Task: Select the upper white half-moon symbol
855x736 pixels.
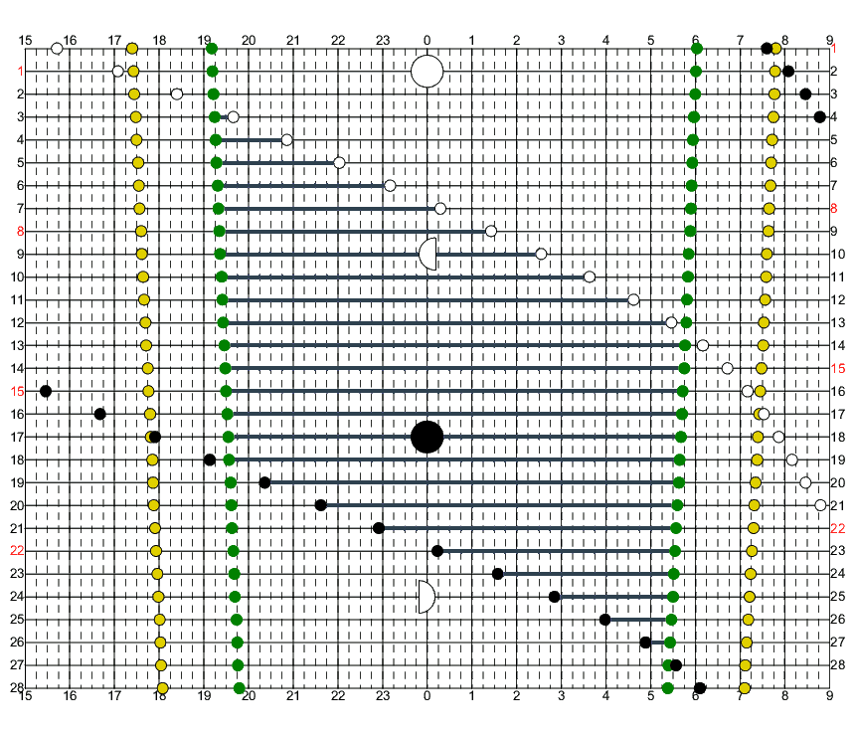Action: 428,254
